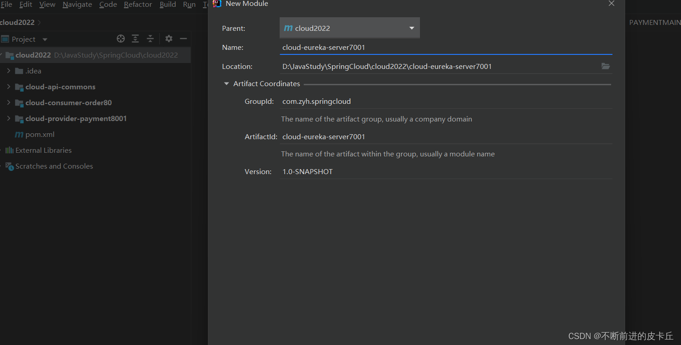Click the Collapse All icon in Project panel
This screenshot has width=681, height=345.
click(x=150, y=39)
